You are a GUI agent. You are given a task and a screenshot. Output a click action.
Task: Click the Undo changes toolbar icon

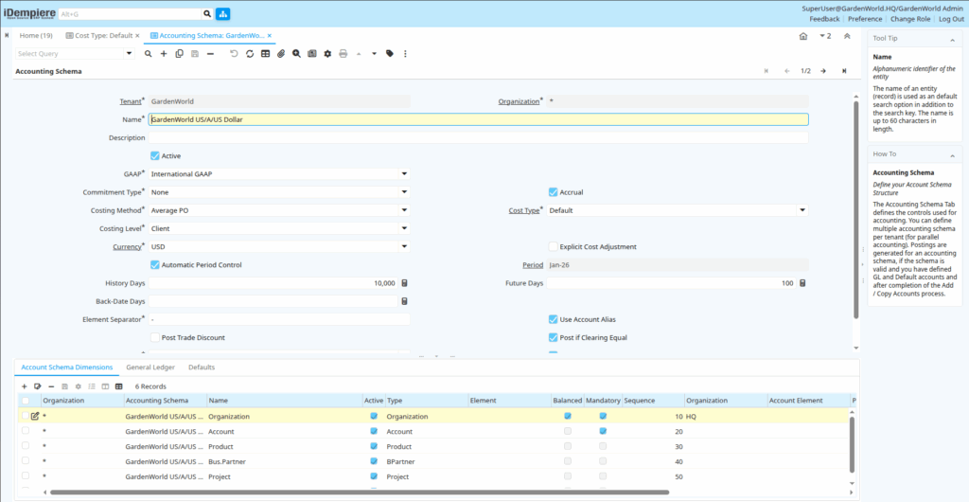tap(235, 54)
